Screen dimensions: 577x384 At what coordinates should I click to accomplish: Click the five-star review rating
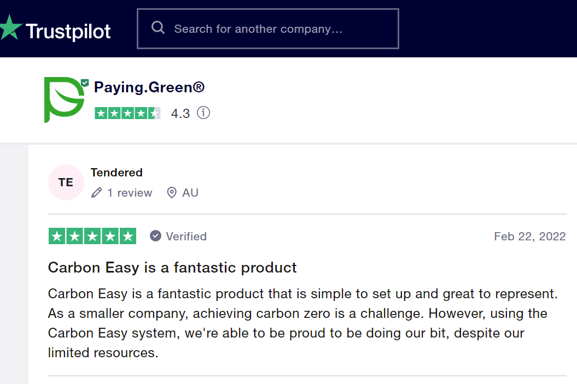pos(92,236)
